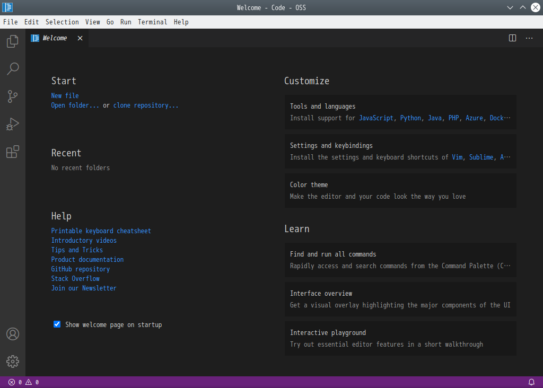Click the errors count icon in status bar
The width and height of the screenshot is (543, 388).
(x=12, y=382)
